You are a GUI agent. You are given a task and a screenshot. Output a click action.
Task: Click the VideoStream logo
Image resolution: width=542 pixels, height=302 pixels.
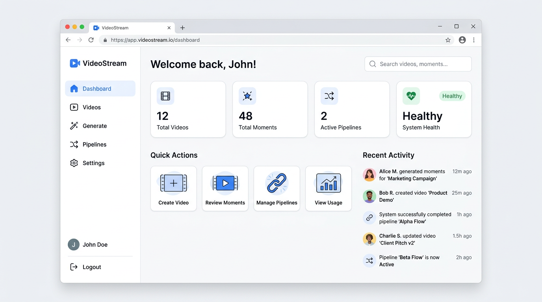coord(98,63)
